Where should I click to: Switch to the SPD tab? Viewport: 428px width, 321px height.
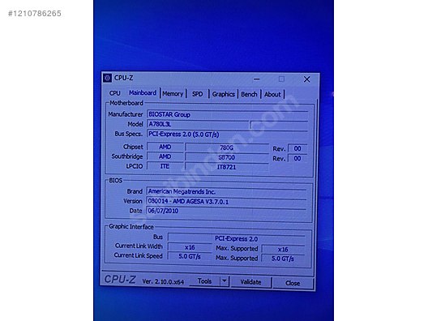pyautogui.click(x=197, y=94)
